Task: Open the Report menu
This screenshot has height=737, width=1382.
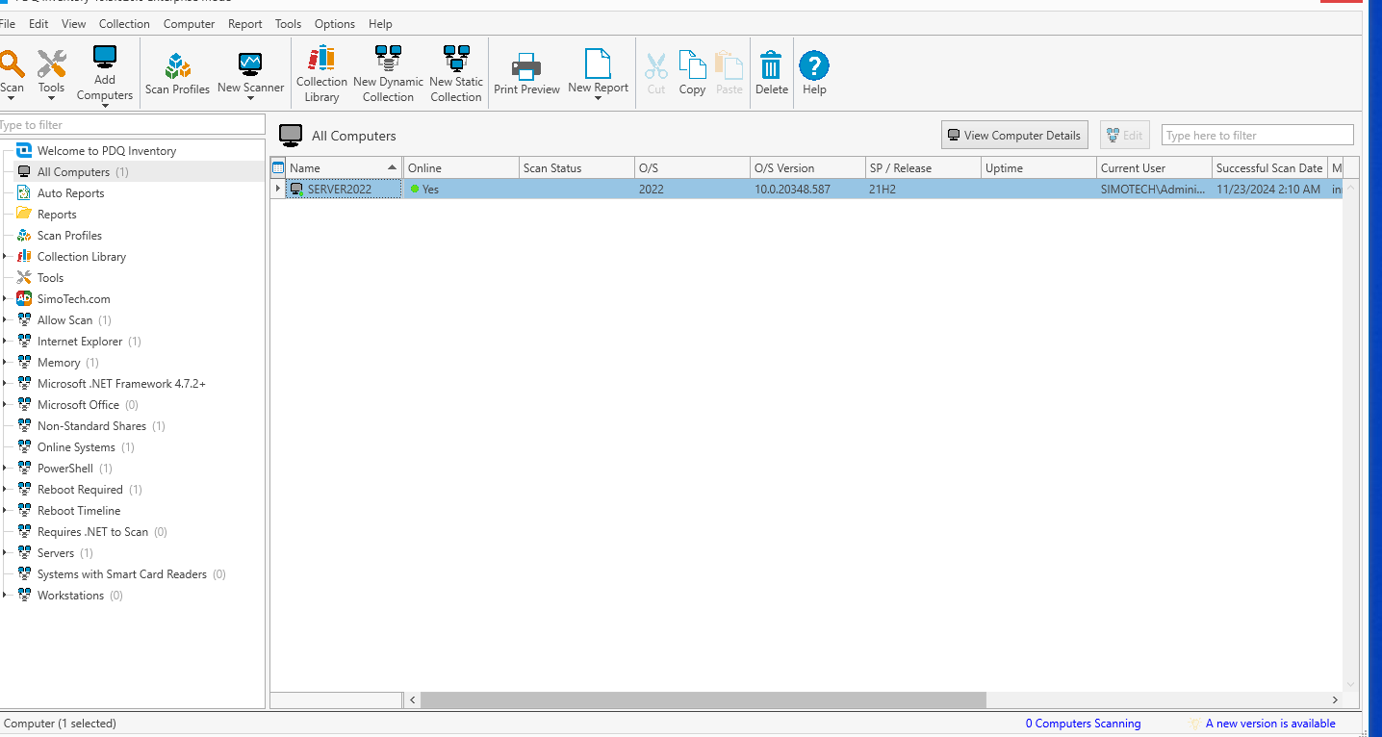Action: (245, 24)
